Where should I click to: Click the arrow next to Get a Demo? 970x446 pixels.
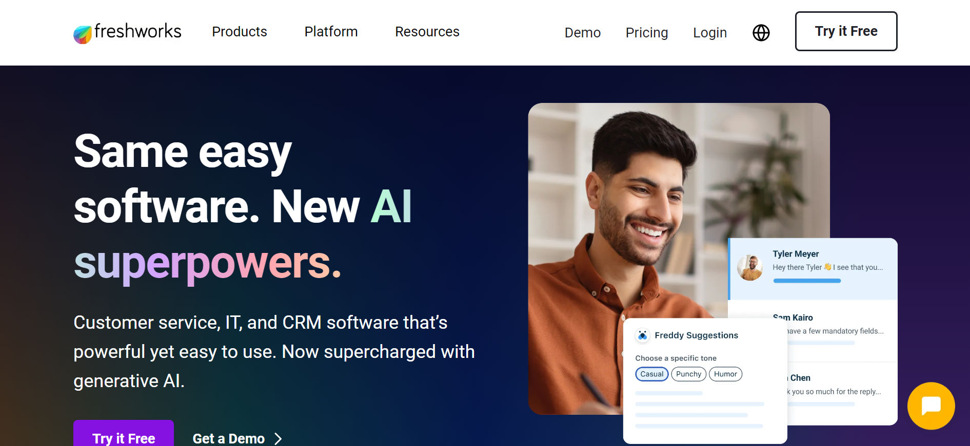(278, 439)
